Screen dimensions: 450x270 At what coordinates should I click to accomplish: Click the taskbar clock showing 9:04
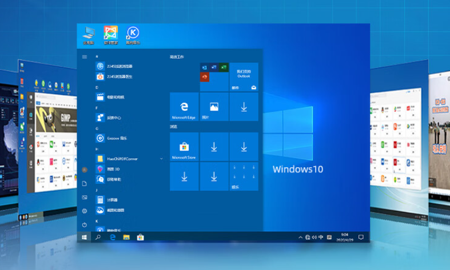click(x=344, y=237)
